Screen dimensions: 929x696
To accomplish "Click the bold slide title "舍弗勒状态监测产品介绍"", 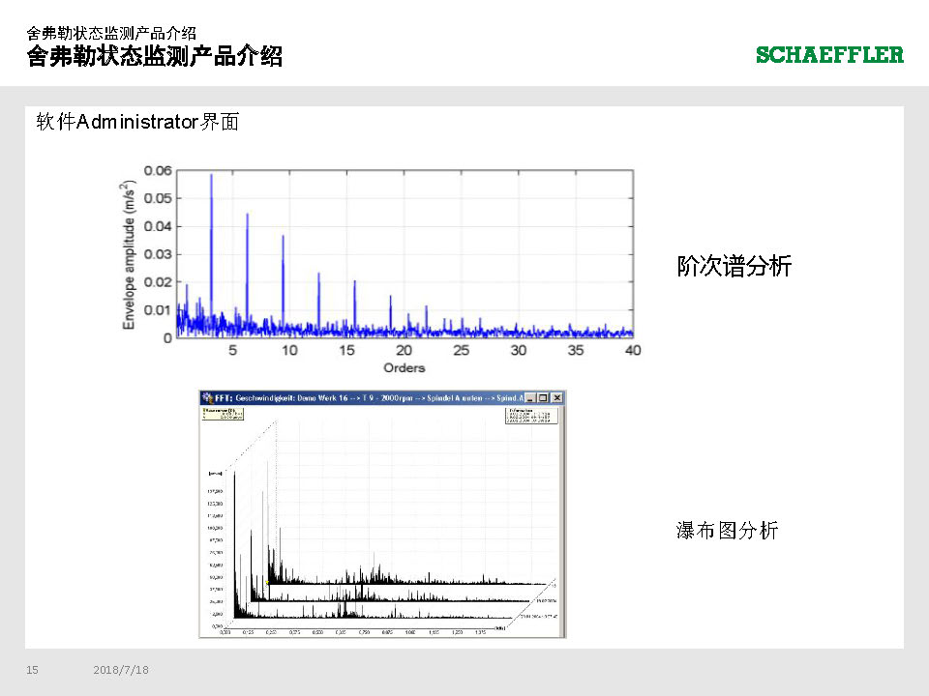I will point(155,56).
